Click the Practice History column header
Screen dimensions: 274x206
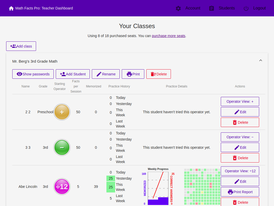pyautogui.click(x=119, y=86)
